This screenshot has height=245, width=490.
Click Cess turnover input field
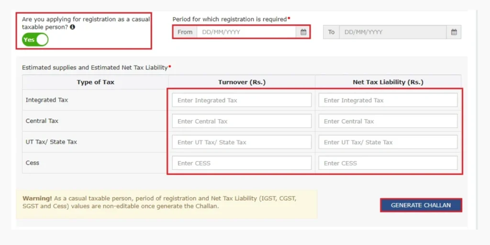[x=242, y=163]
